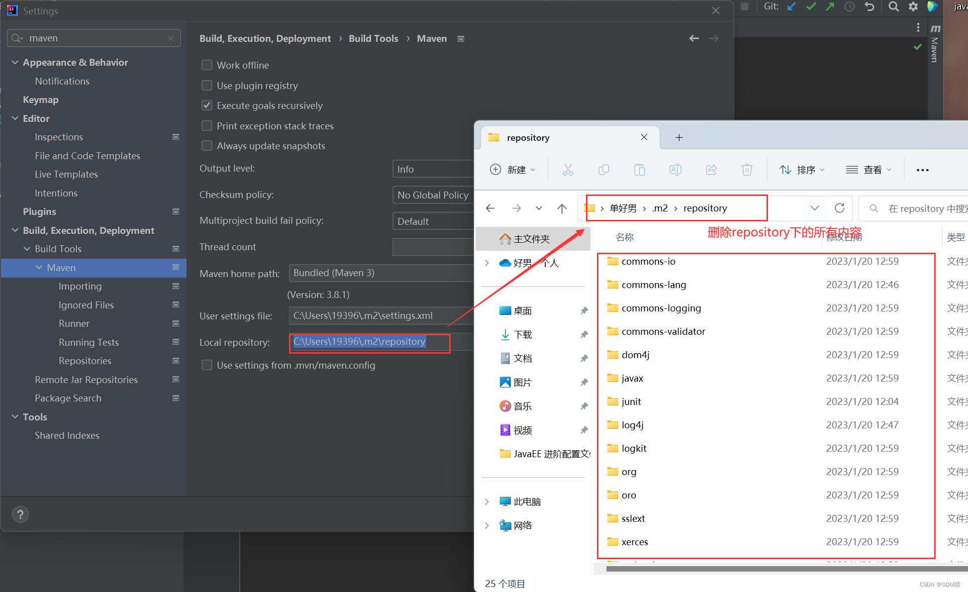968x592 pixels.
Task: Open the Keymap settings page
Action: click(x=41, y=99)
